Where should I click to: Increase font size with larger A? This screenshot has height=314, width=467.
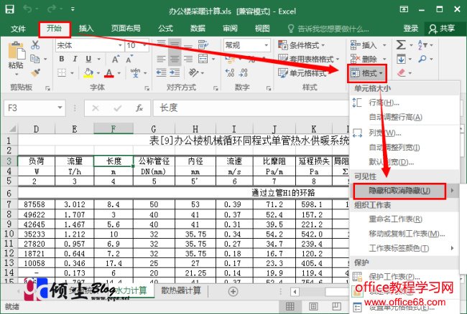(115, 59)
